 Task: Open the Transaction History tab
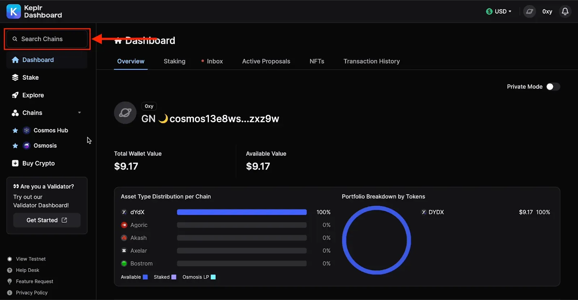point(372,61)
